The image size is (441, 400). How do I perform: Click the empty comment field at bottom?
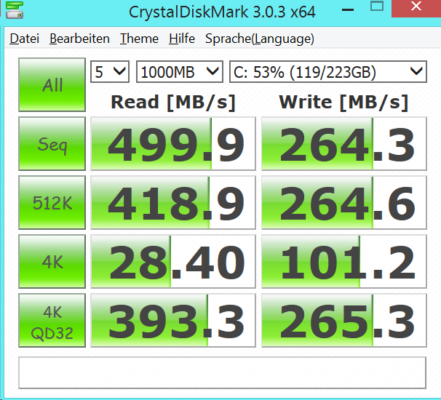223,373
